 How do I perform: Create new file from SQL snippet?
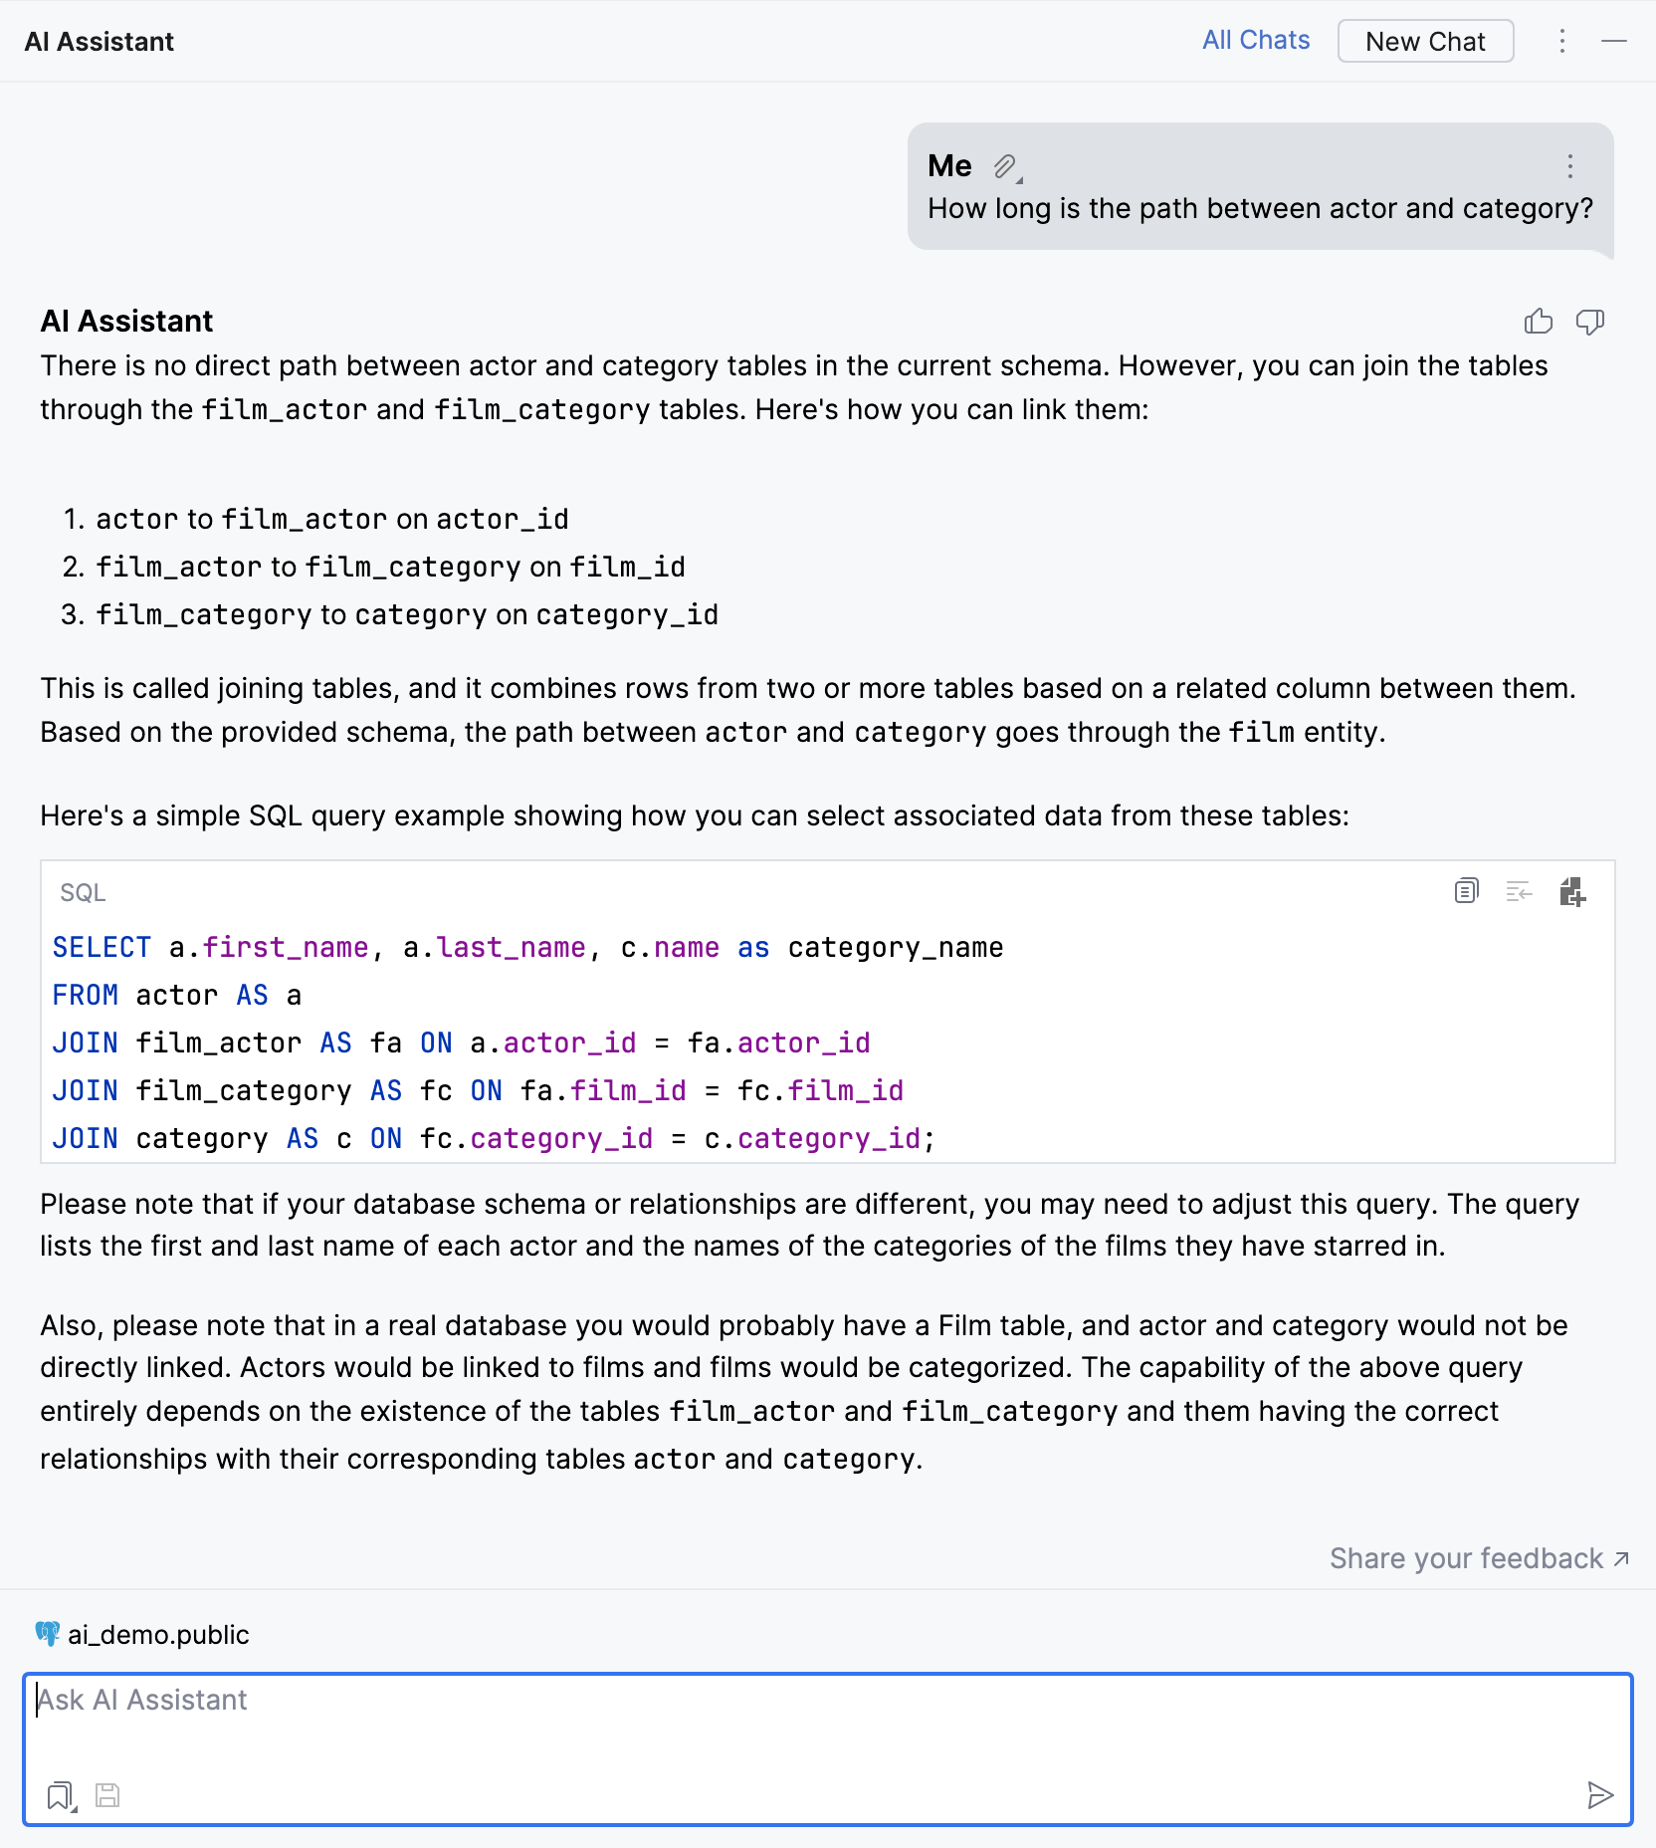[1572, 891]
